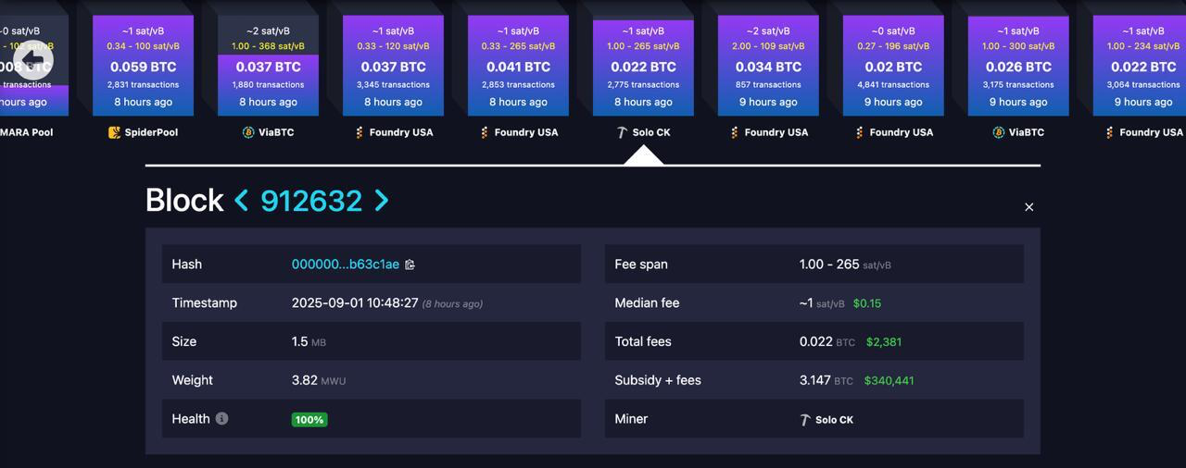This screenshot has width=1186, height=468.
Task: Copy the block hash to clipboard
Action: pos(410,265)
